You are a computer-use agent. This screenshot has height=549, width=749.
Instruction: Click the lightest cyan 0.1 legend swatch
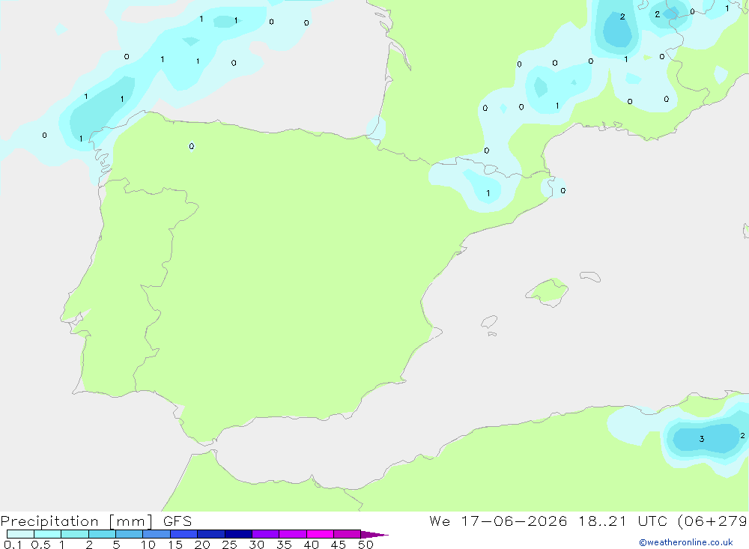coord(20,534)
